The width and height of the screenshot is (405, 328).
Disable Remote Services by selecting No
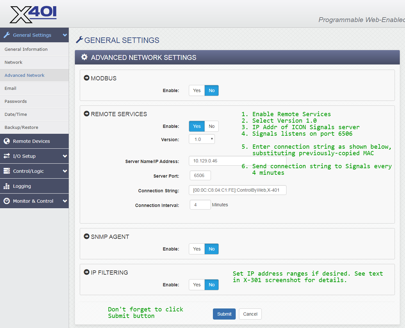(x=212, y=126)
